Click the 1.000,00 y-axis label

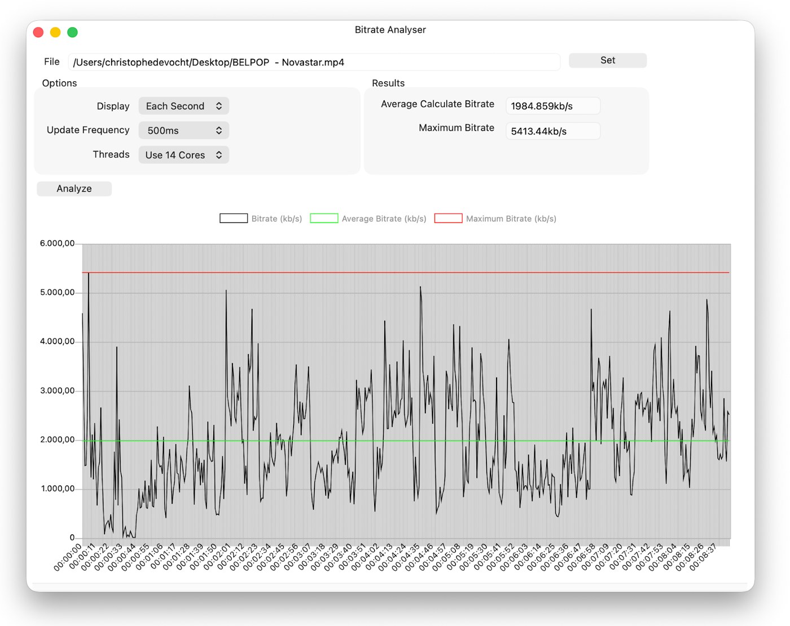[57, 489]
